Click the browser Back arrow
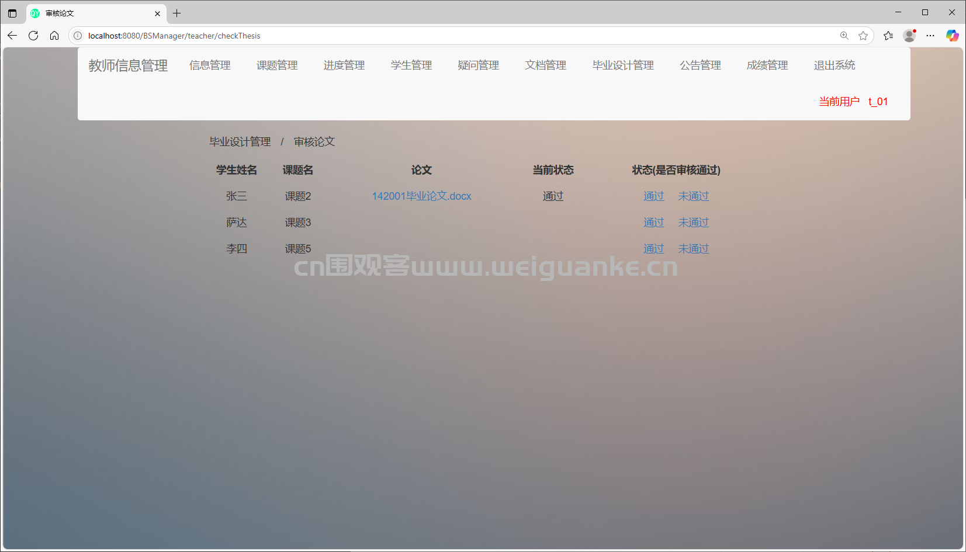 (12, 36)
